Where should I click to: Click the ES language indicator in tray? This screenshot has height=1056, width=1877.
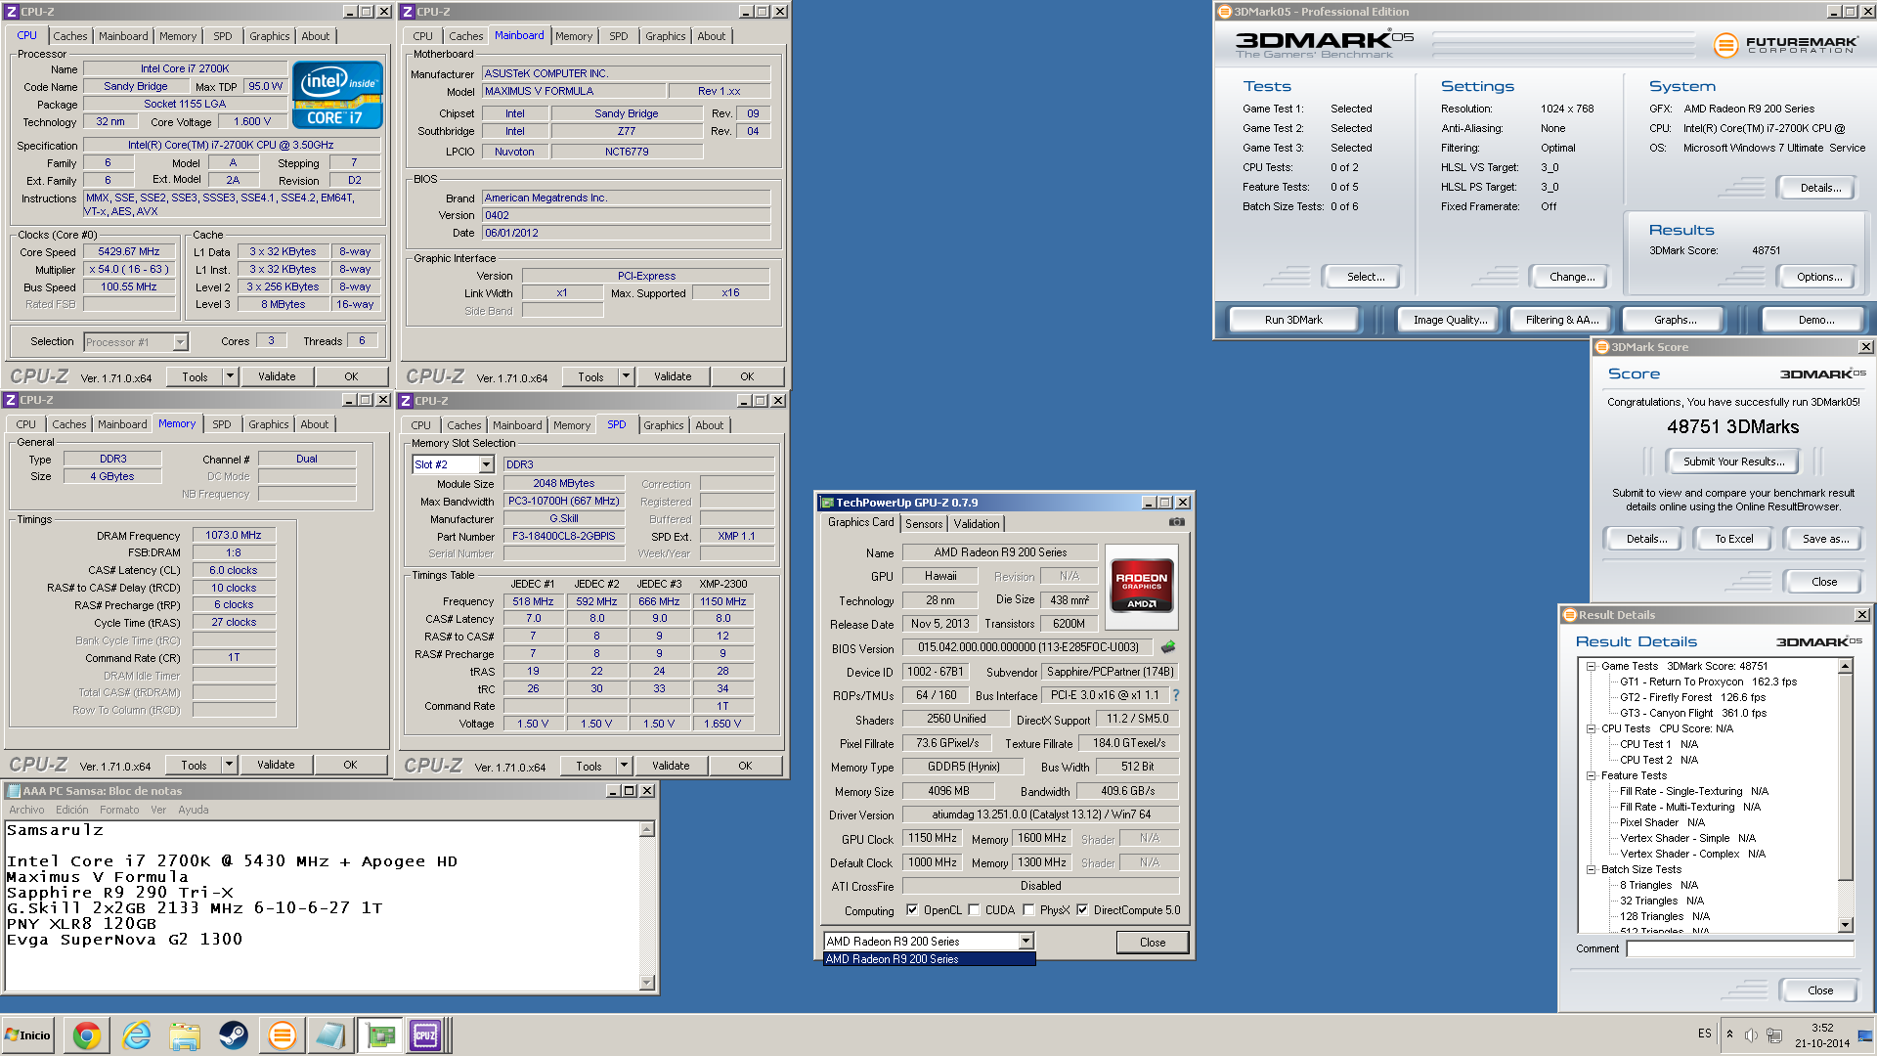click(1705, 1034)
